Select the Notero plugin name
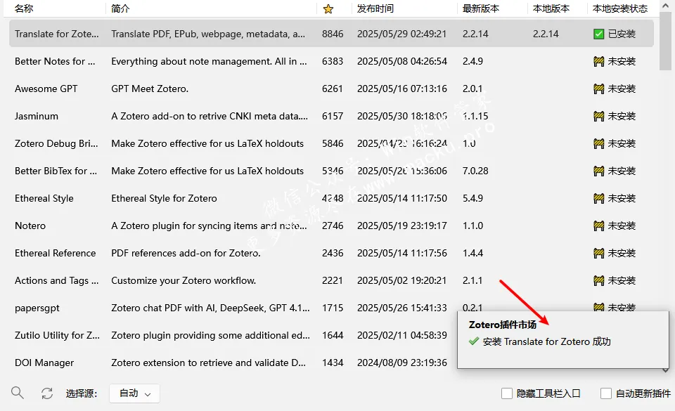Viewport: 675px width, 411px height. click(30, 226)
